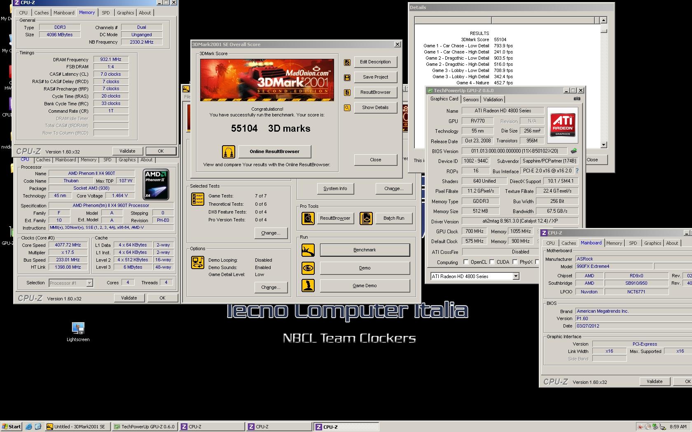This screenshot has height=432, width=692.
Task: Click Change button under Options
Action: [x=271, y=287]
